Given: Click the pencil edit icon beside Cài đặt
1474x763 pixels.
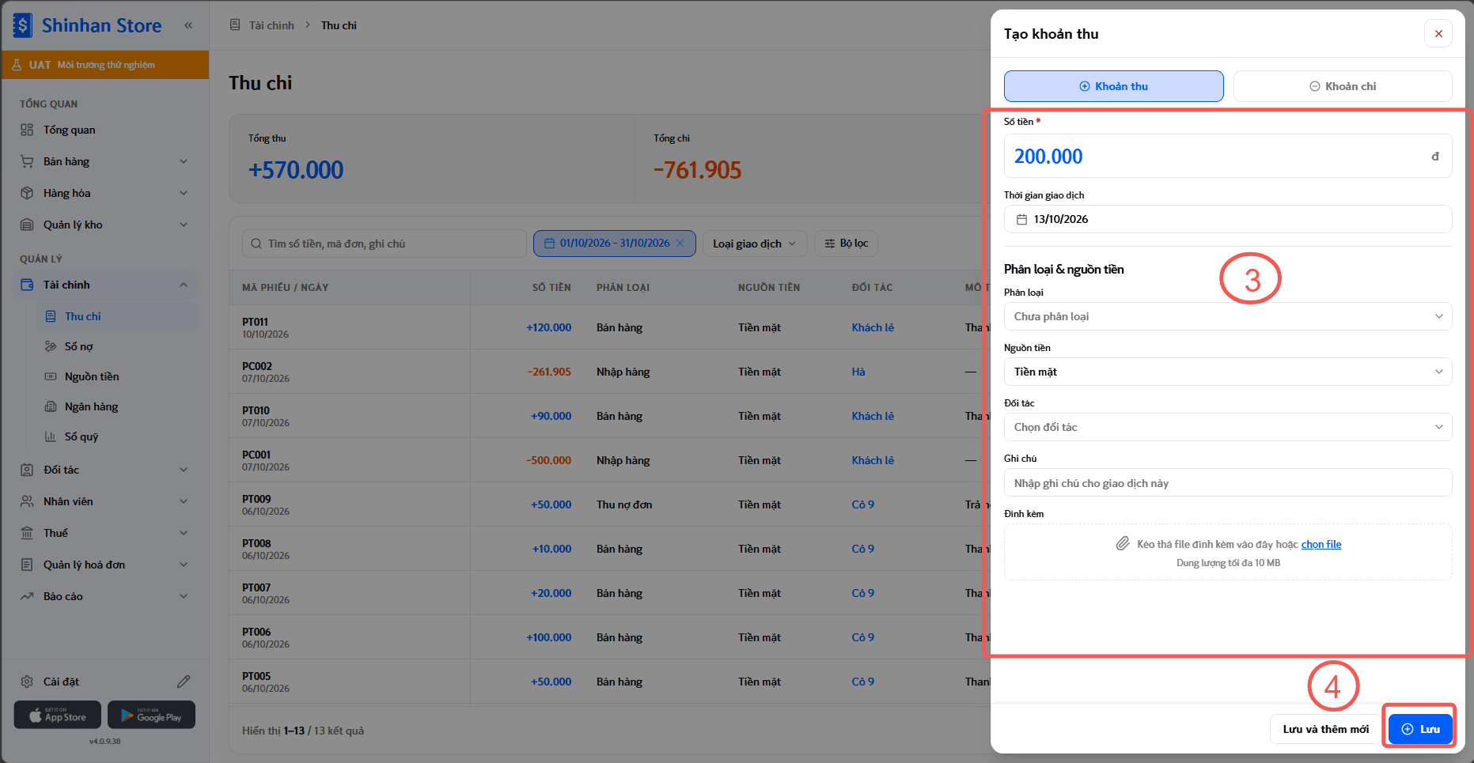Looking at the screenshot, I should point(184,682).
